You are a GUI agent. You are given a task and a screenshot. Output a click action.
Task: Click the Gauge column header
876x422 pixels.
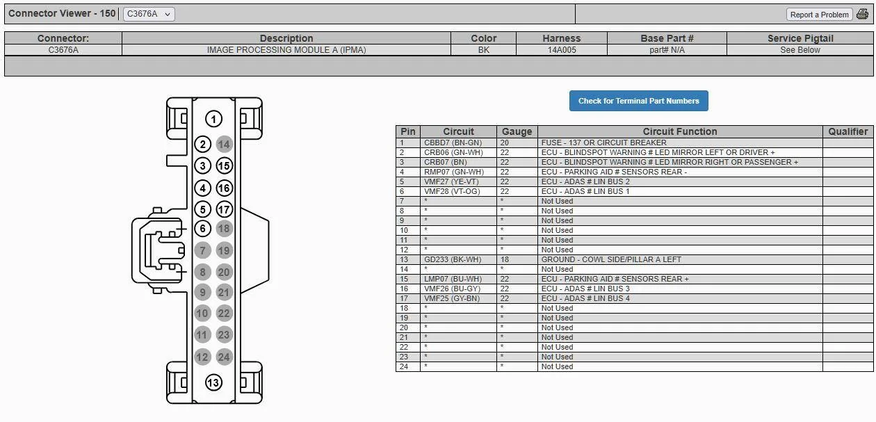tap(517, 131)
